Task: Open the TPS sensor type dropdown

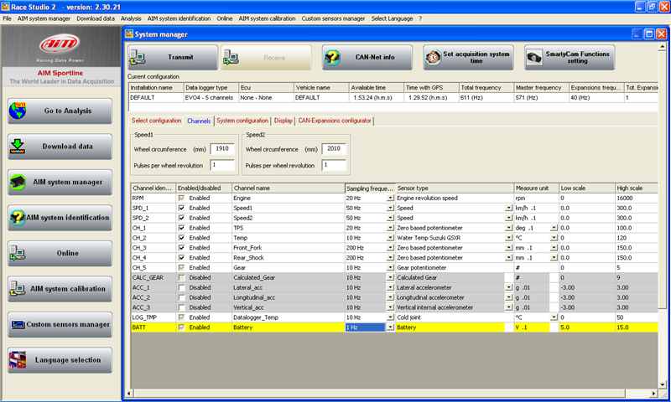Action: [x=508, y=228]
